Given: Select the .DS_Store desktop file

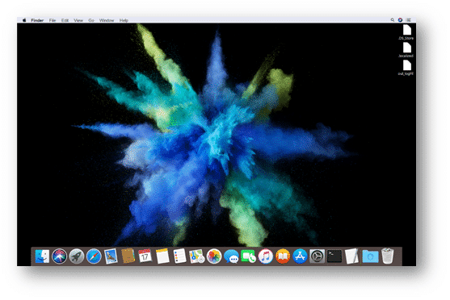Looking at the screenshot, I should click(x=406, y=32).
